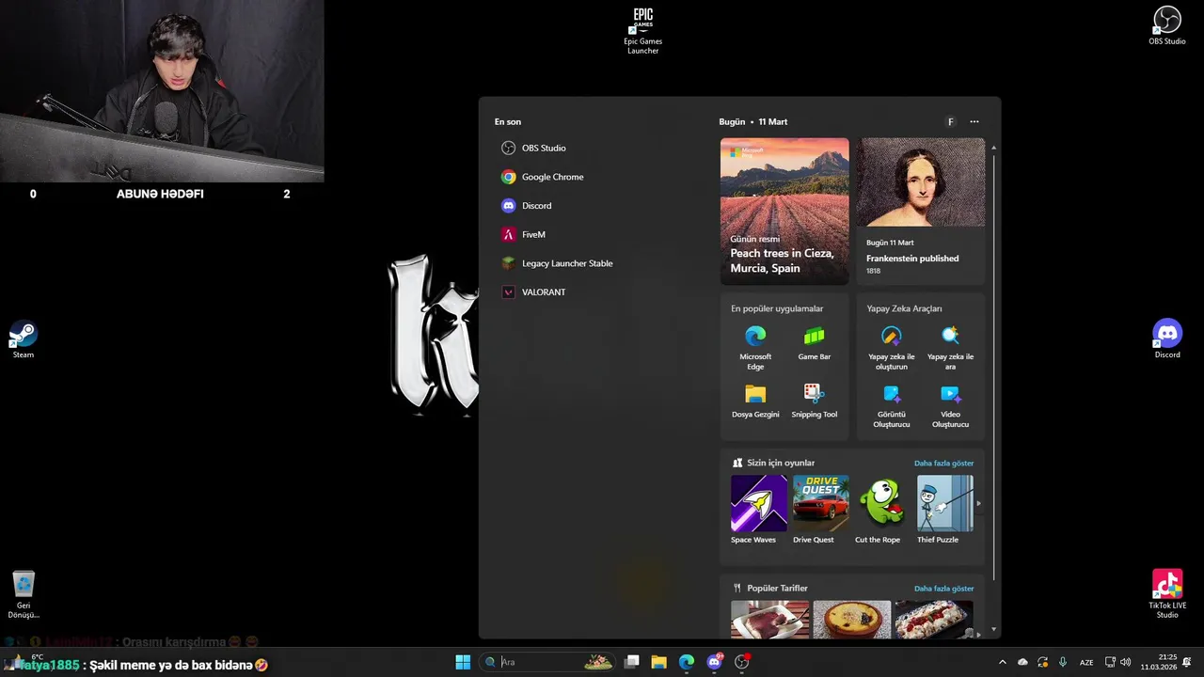Screen dimensions: 1204x677
Task: Click the Popüler Tarifler heading
Action: [x=777, y=589]
